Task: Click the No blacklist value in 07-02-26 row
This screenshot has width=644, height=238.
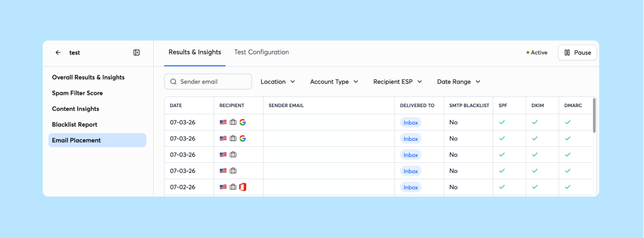Action: coord(453,187)
